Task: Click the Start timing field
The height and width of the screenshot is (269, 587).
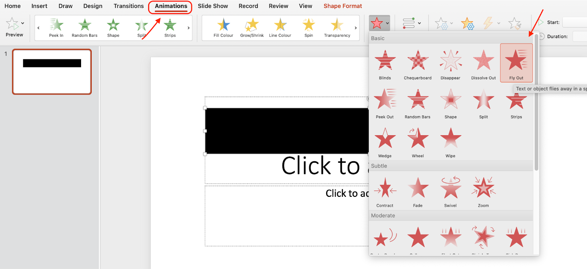Action: [575, 22]
